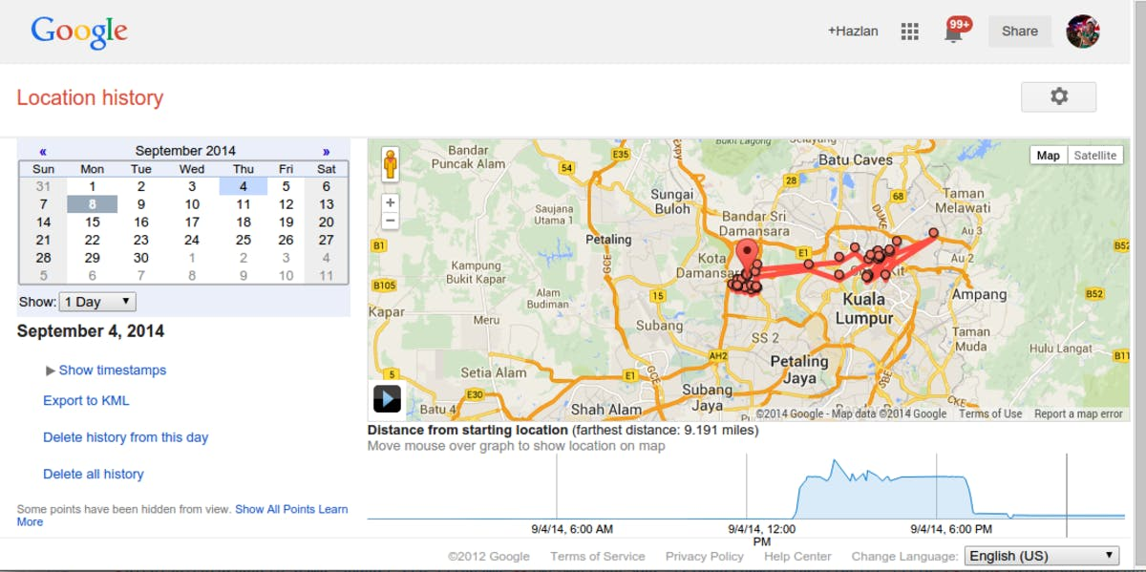
Task: Select August 31 in the calendar
Action: 43,186
